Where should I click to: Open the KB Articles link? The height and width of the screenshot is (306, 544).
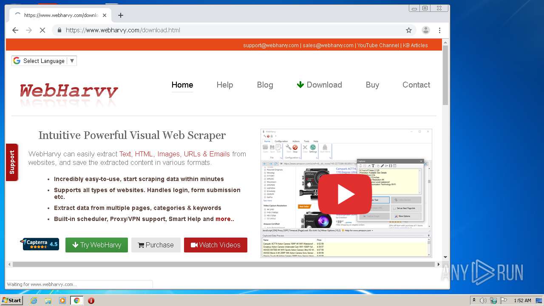[x=415, y=45]
